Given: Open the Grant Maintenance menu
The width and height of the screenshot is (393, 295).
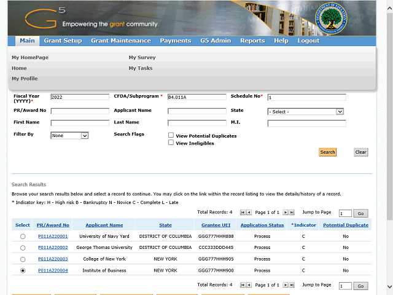Looking at the screenshot, I should click(x=120, y=41).
